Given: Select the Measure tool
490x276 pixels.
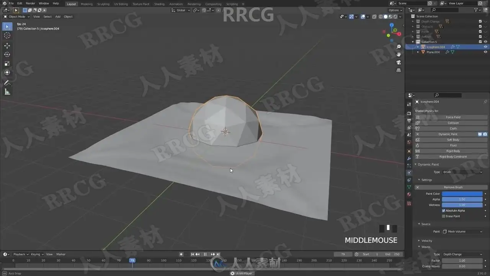Looking at the screenshot, I should (x=7, y=92).
